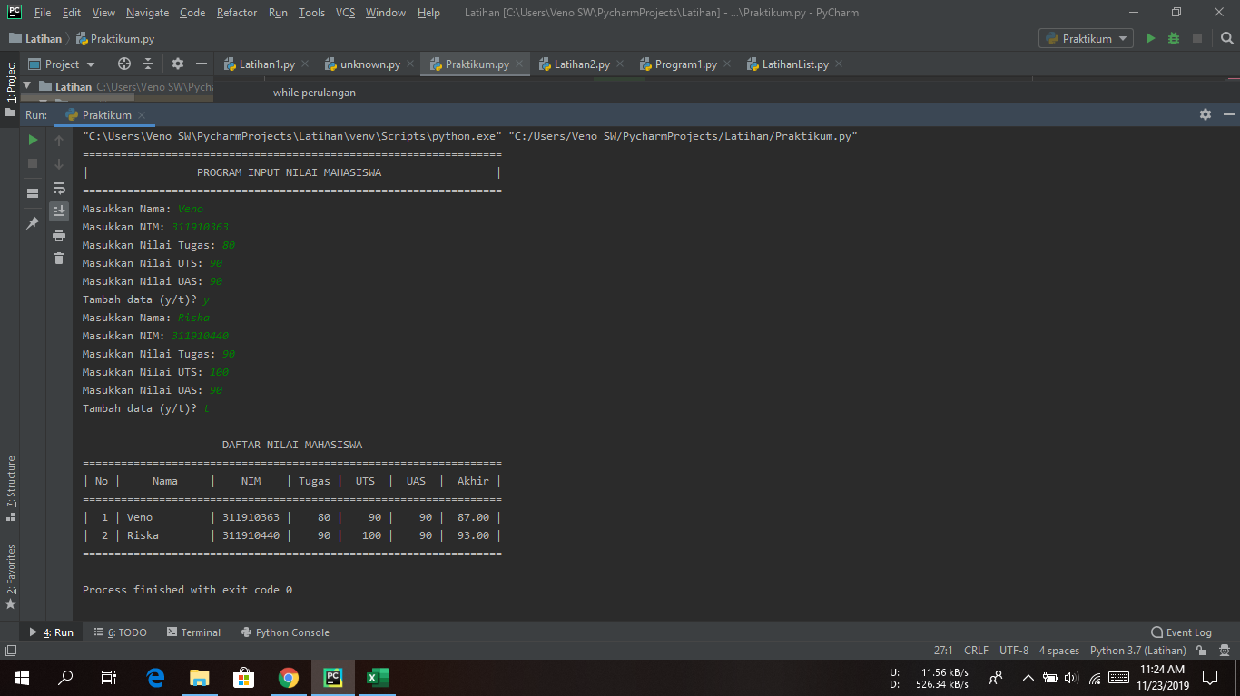The width and height of the screenshot is (1240, 696).
Task: Click the stop icon in the Run panel sidebar
Action: click(33, 163)
